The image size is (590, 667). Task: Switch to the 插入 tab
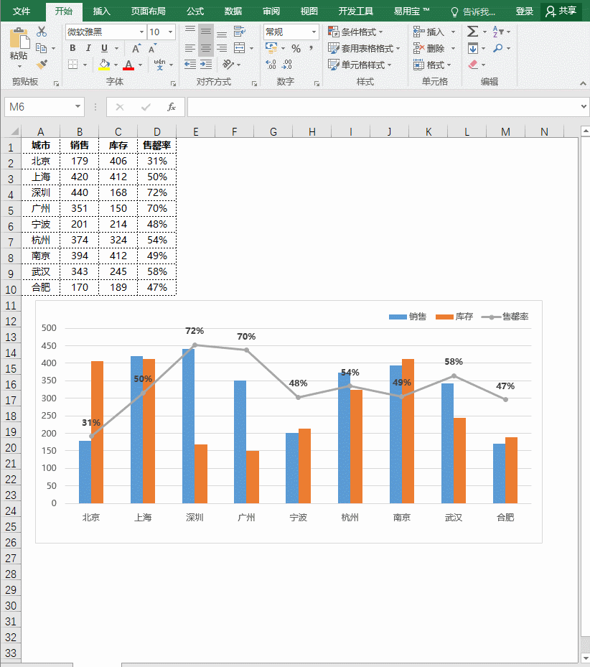point(101,11)
